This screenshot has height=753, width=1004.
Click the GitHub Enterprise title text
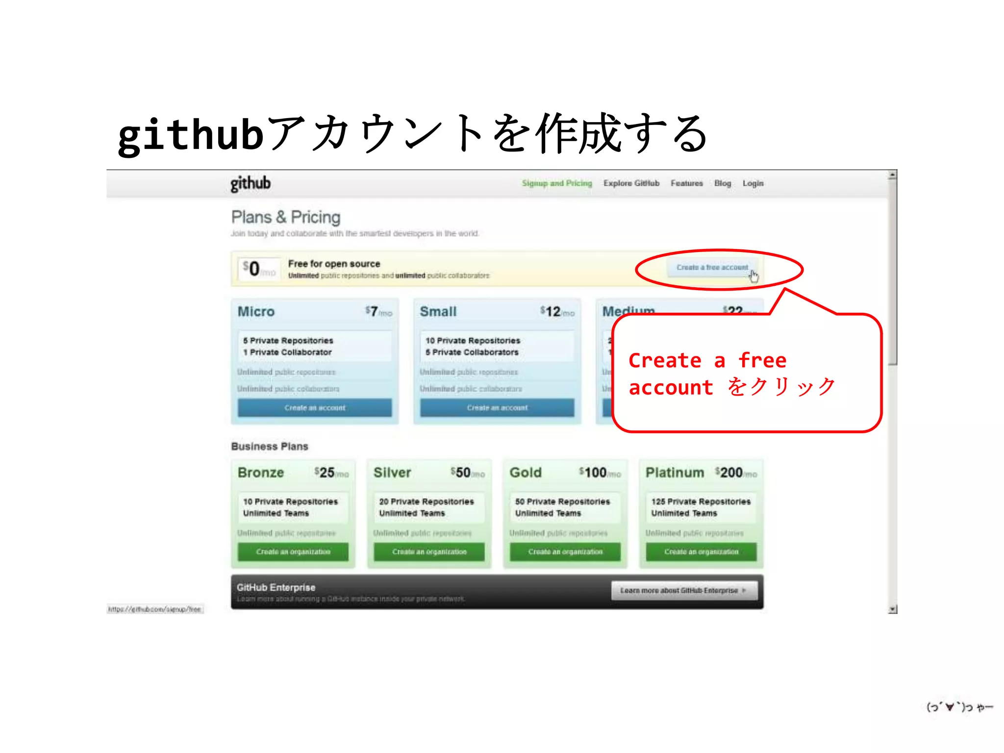tap(276, 587)
